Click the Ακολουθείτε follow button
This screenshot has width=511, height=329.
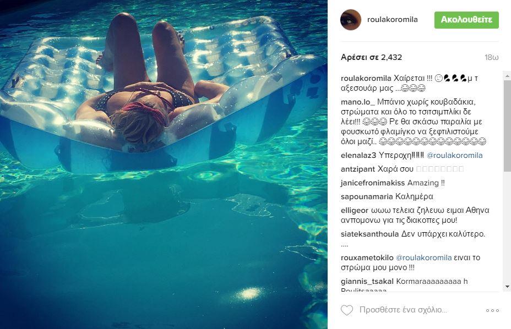point(466,20)
